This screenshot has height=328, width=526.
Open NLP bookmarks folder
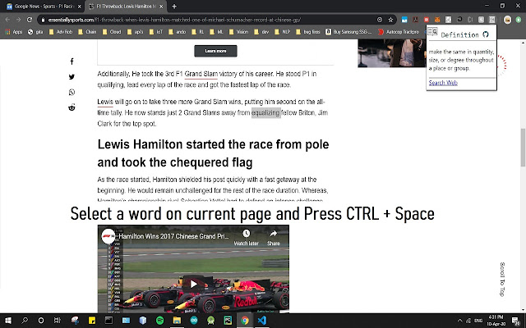pyautogui.click(x=283, y=32)
